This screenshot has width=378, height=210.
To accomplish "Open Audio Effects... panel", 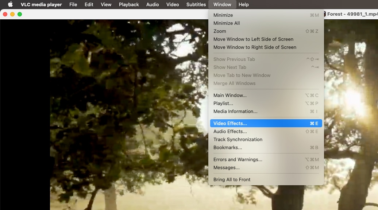I will pyautogui.click(x=266, y=132).
